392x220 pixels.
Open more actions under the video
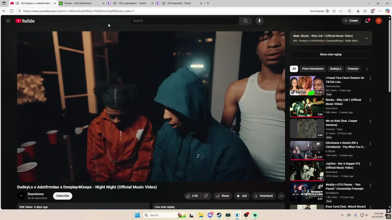pos(281,196)
